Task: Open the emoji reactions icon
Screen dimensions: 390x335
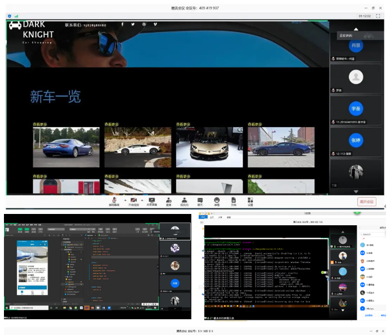Action: pyautogui.click(x=217, y=202)
